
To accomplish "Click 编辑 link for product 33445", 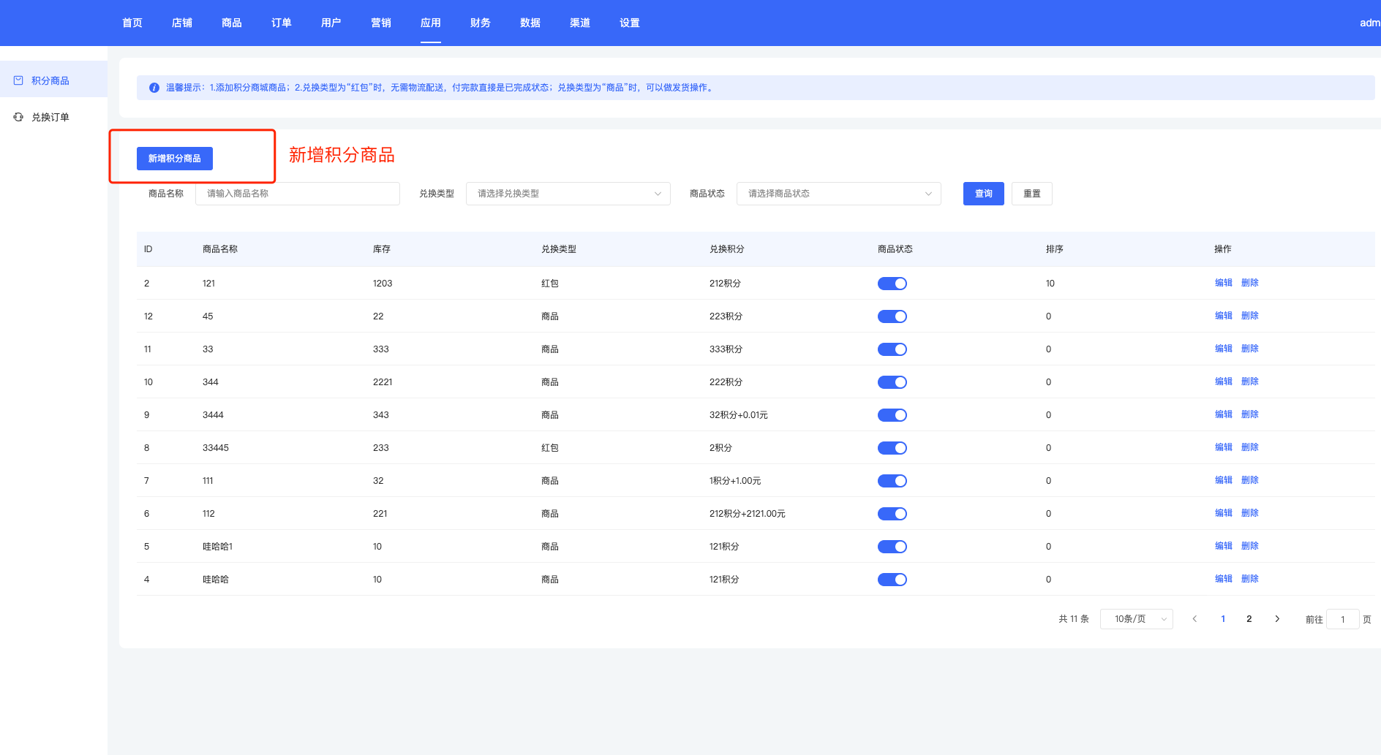I will pos(1223,447).
